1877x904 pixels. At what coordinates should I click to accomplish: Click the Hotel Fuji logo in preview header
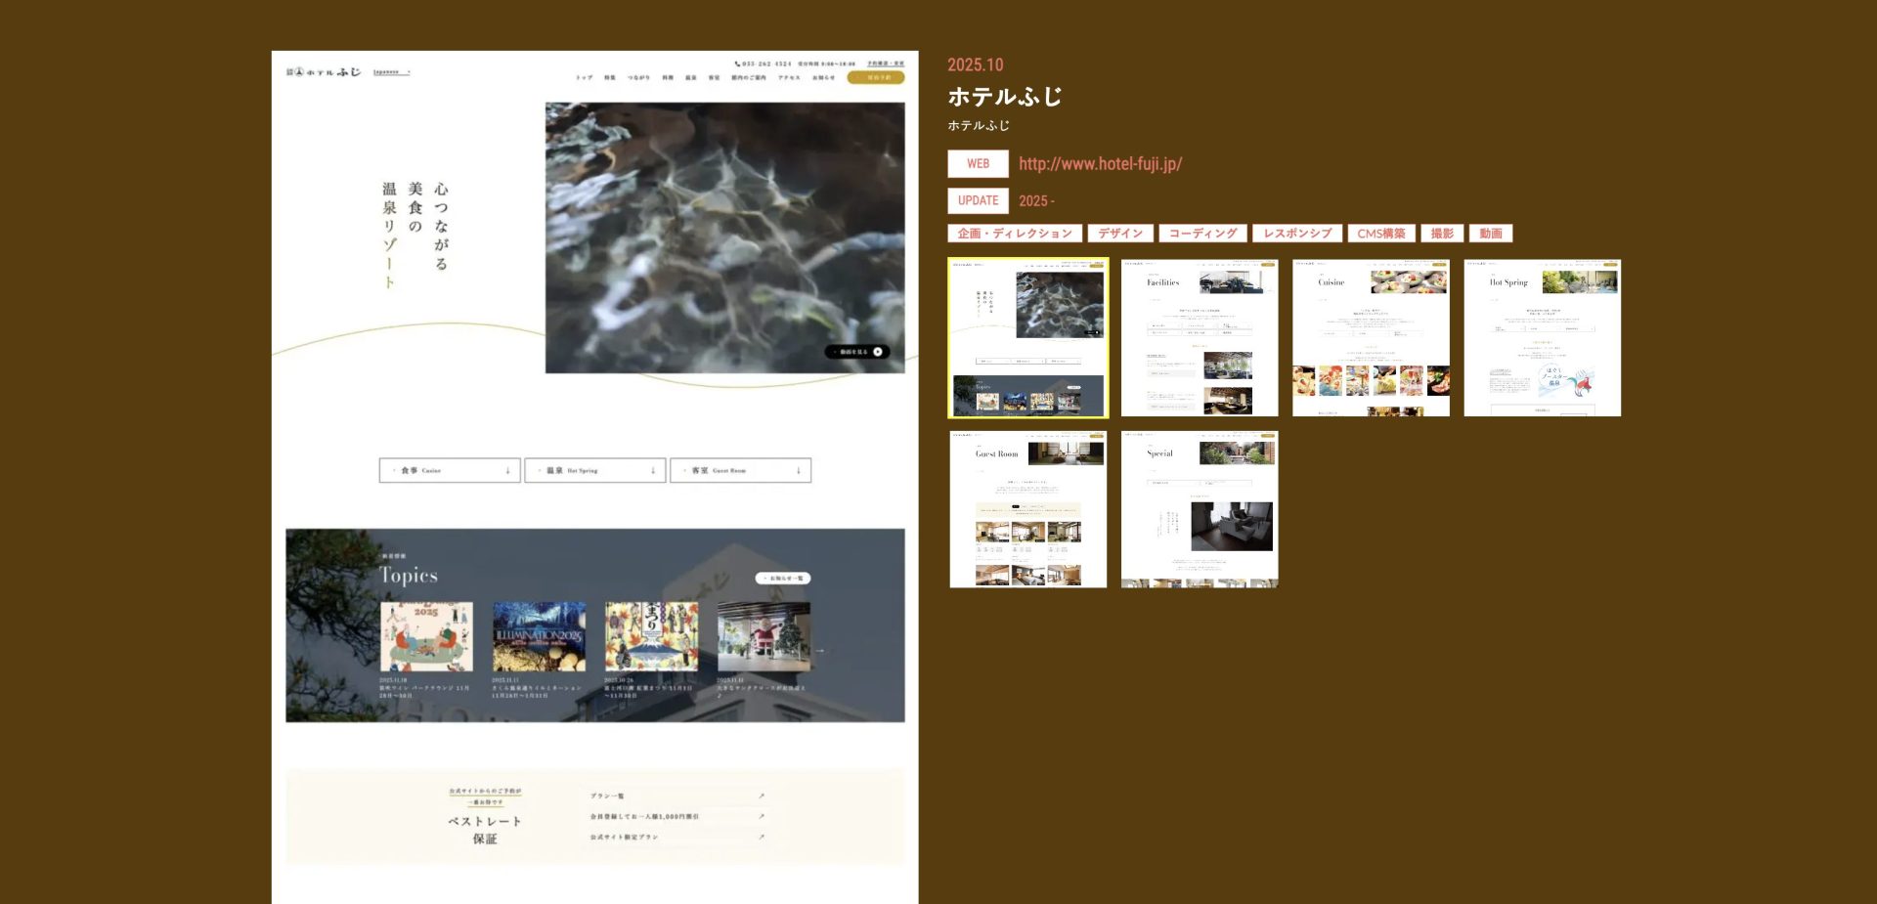coord(324,72)
